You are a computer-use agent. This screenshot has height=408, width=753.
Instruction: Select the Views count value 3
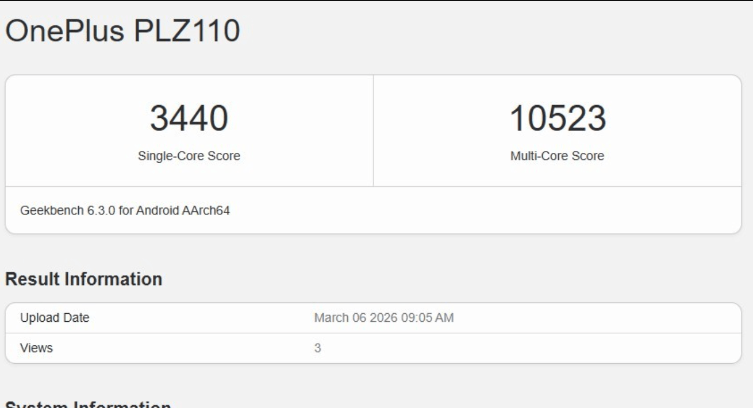pyautogui.click(x=317, y=348)
